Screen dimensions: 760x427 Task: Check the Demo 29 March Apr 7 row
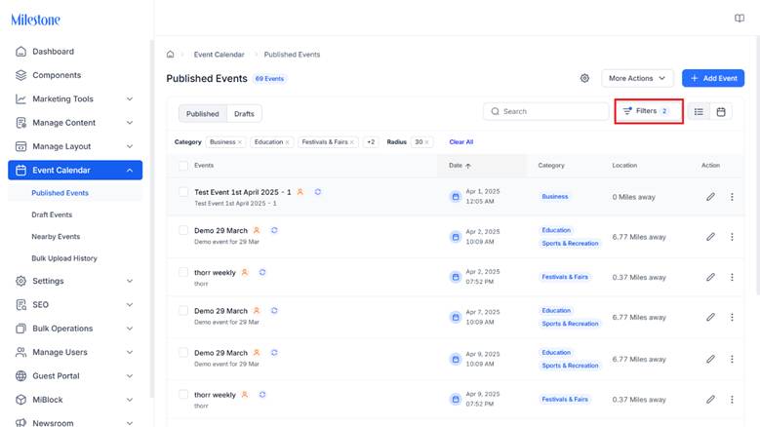pyautogui.click(x=183, y=310)
